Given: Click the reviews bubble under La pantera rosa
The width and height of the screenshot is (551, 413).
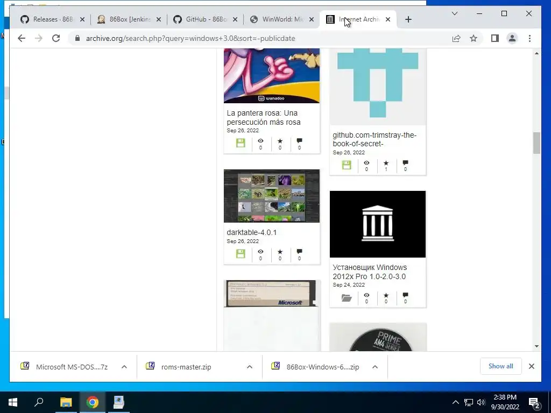Looking at the screenshot, I should click(x=299, y=141).
